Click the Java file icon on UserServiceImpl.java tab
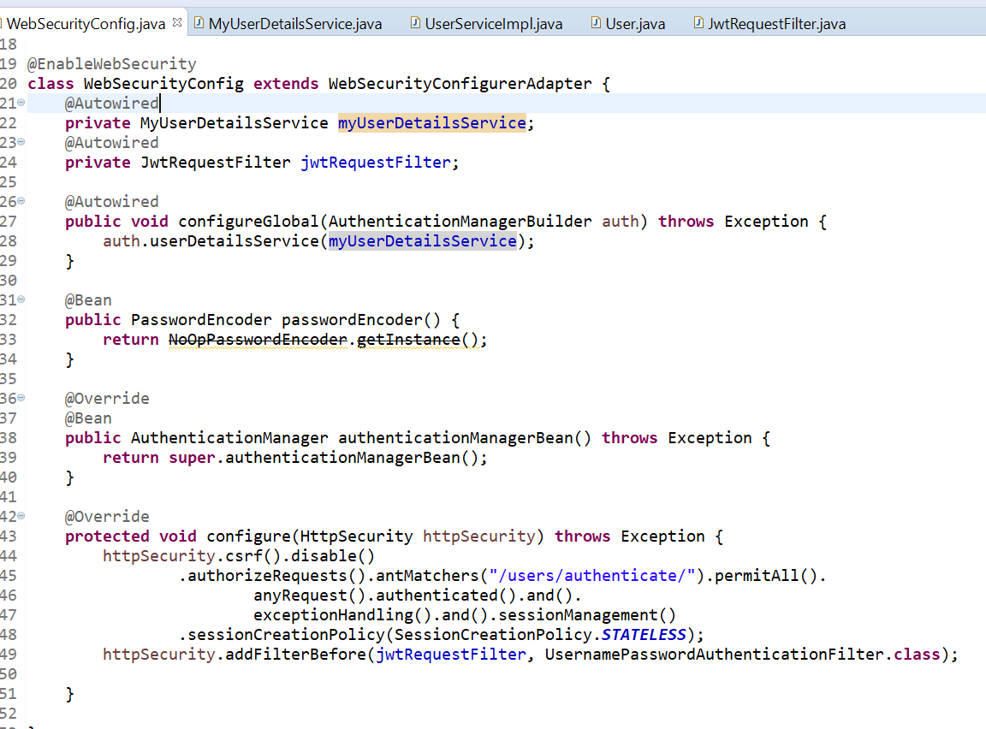The image size is (986, 729). [416, 23]
